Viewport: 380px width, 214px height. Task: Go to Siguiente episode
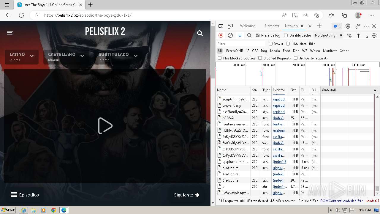(x=187, y=195)
